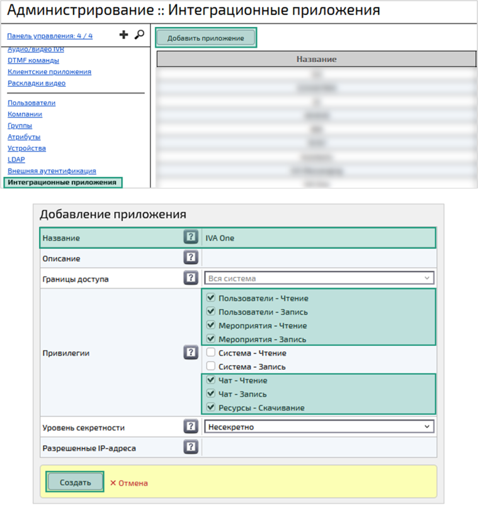Open Интеграционные приложения in sidebar
The height and width of the screenshot is (507, 478).
(62, 182)
